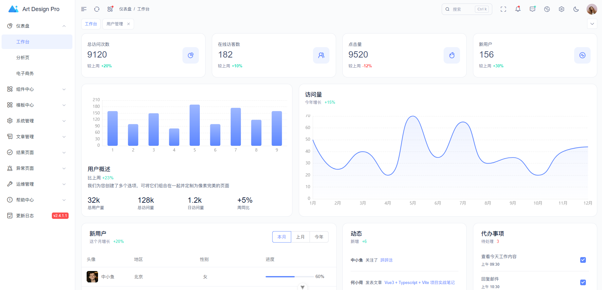Click the 60% progress bar for 中小鱼
The image size is (602, 290).
pyautogui.click(x=290, y=277)
